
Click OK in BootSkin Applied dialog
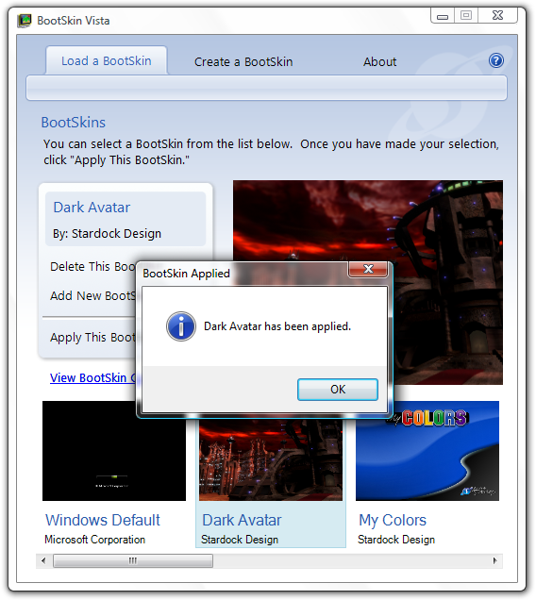pos(338,390)
